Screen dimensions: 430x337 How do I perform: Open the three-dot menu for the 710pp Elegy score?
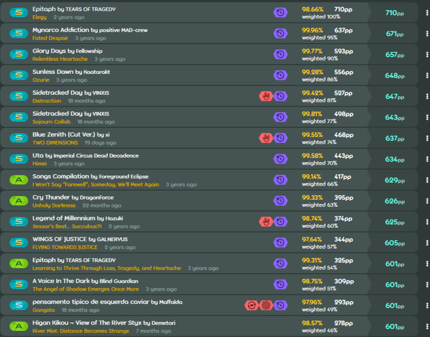point(427,13)
